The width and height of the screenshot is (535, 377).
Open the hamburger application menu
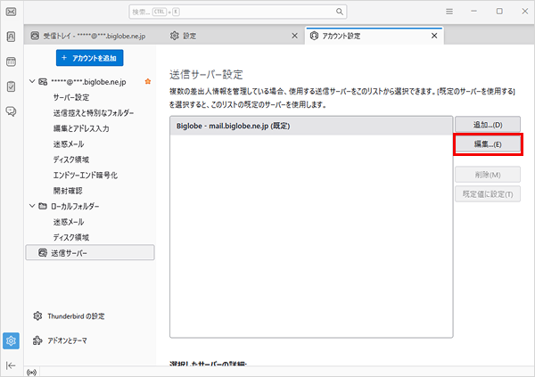tap(449, 12)
